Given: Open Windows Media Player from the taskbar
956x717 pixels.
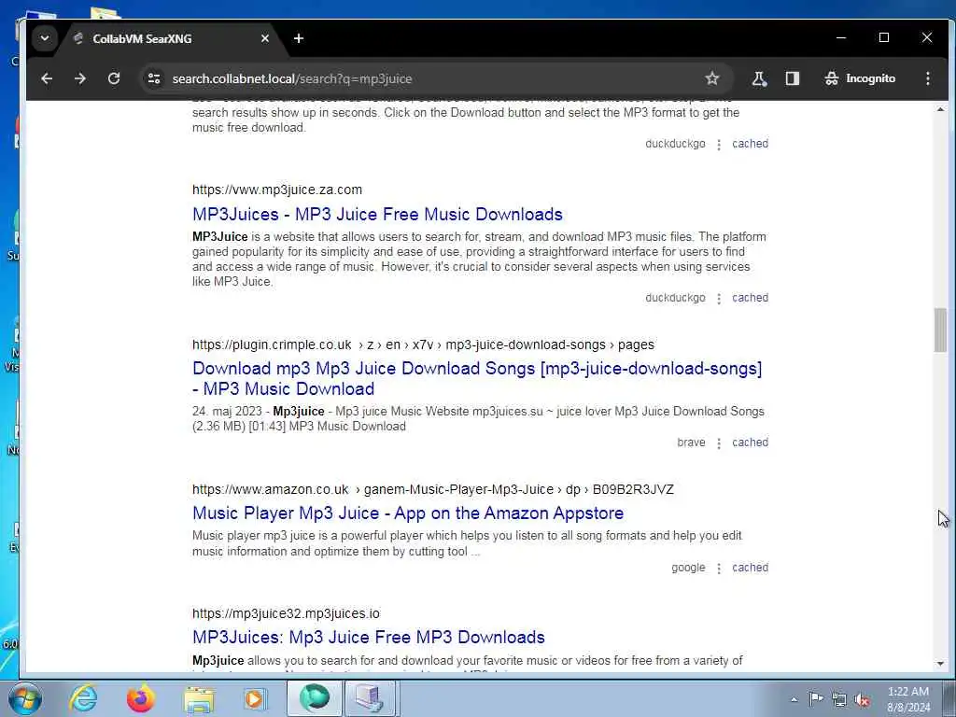Looking at the screenshot, I should pos(254,698).
